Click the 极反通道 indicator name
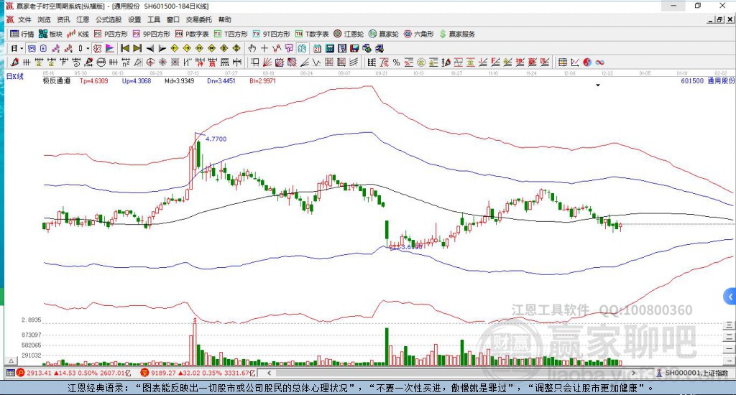The height and width of the screenshot is (395, 736). pos(57,80)
